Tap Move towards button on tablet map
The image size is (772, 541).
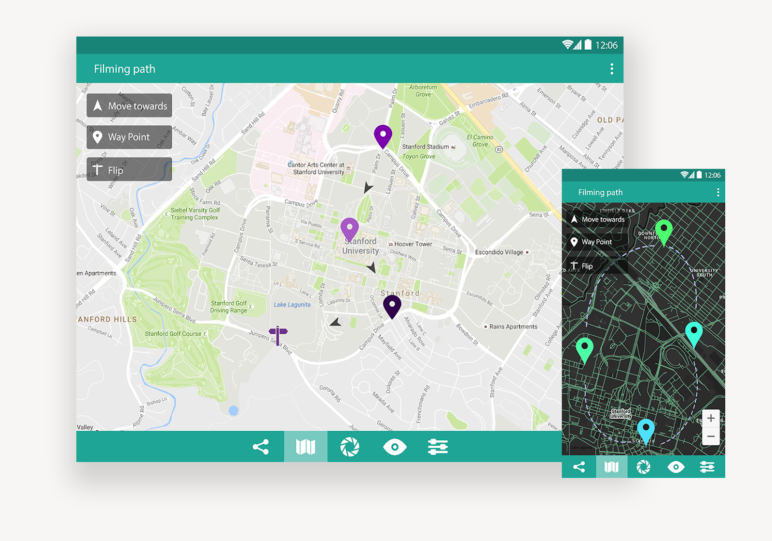click(129, 106)
